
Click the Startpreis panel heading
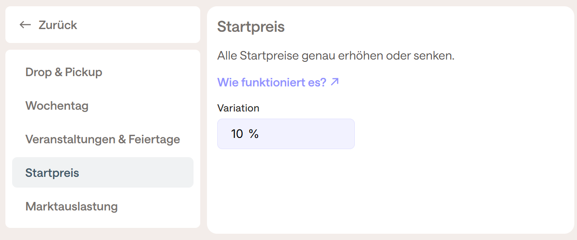pyautogui.click(x=251, y=26)
